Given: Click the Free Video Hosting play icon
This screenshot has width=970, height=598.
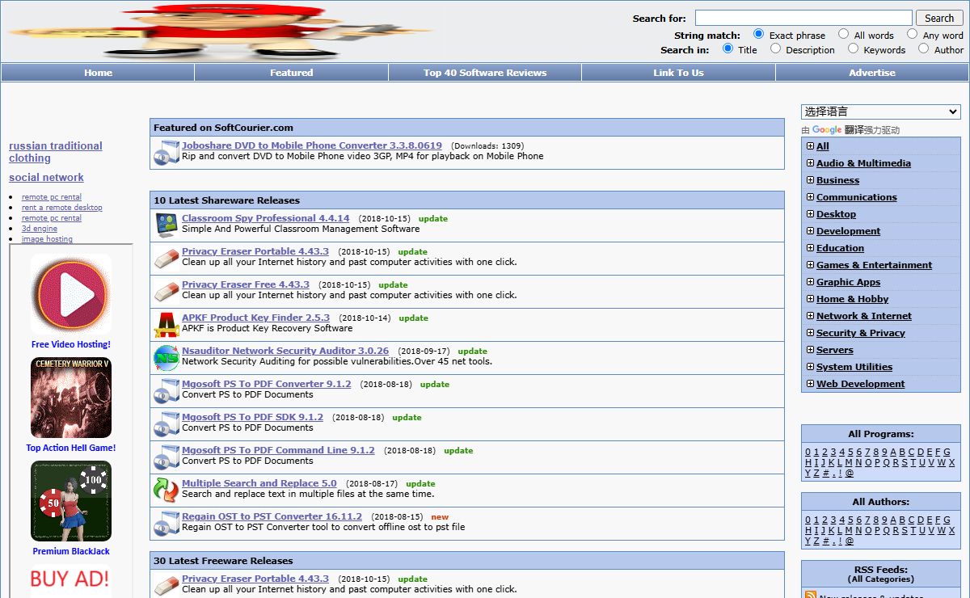Looking at the screenshot, I should tap(71, 294).
